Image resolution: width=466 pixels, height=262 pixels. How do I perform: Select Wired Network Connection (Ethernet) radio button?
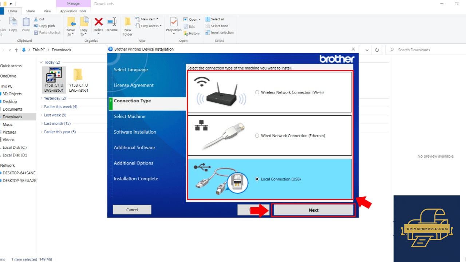[257, 136]
